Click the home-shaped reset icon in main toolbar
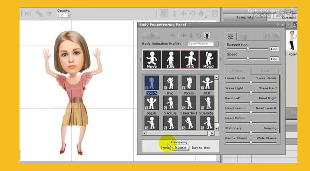This screenshot has height=171, width=310. click(x=201, y=13)
